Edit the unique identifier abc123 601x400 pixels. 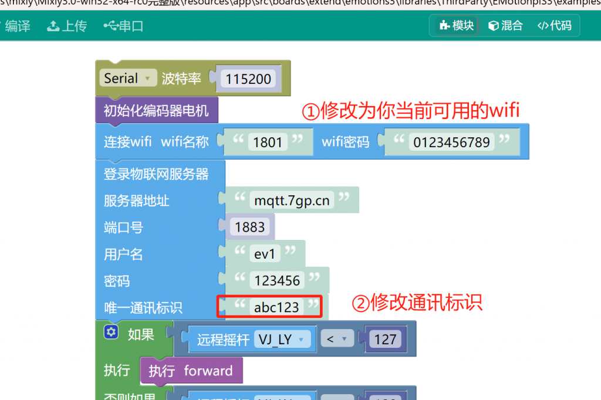(276, 307)
